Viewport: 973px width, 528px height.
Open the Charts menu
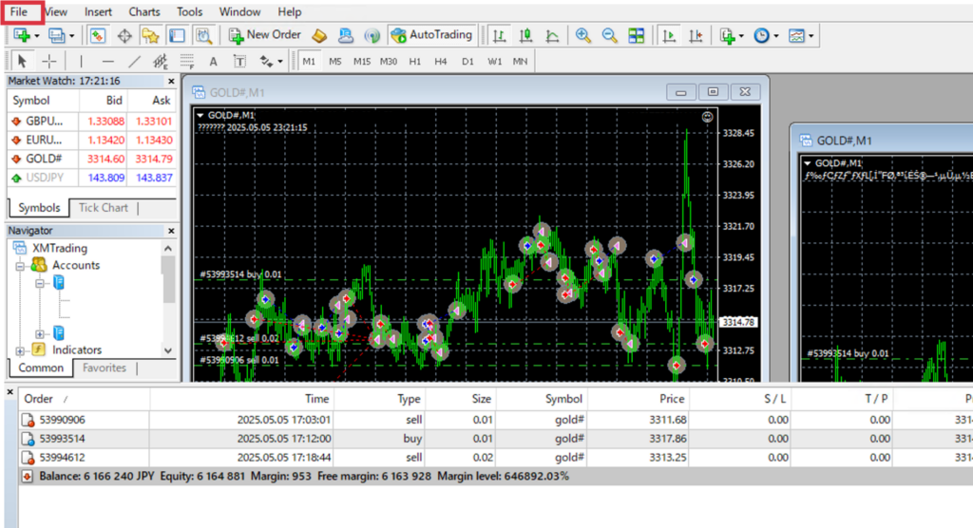click(x=144, y=11)
